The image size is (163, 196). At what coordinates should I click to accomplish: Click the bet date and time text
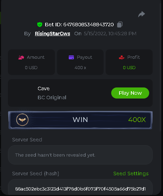click(x=110, y=34)
